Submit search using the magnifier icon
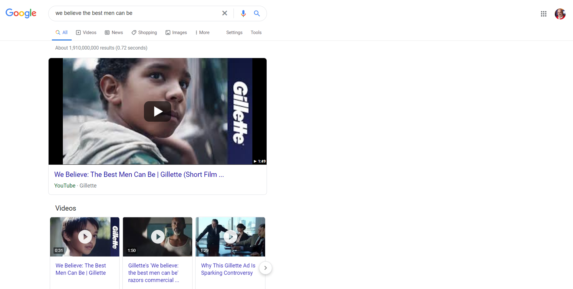Viewport: 573px width, 289px height. (257, 13)
